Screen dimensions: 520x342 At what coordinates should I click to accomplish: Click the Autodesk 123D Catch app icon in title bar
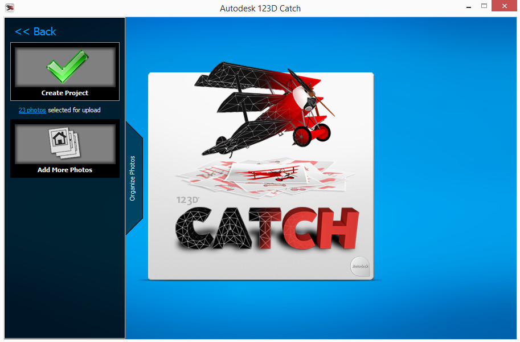tap(10, 7)
